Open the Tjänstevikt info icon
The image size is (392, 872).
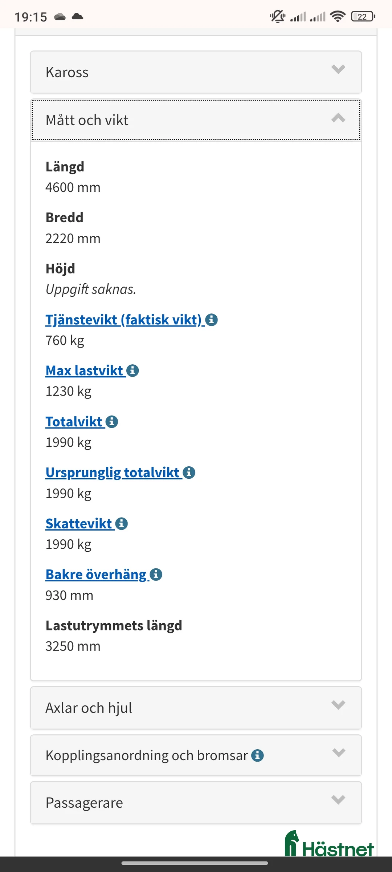[x=212, y=320]
